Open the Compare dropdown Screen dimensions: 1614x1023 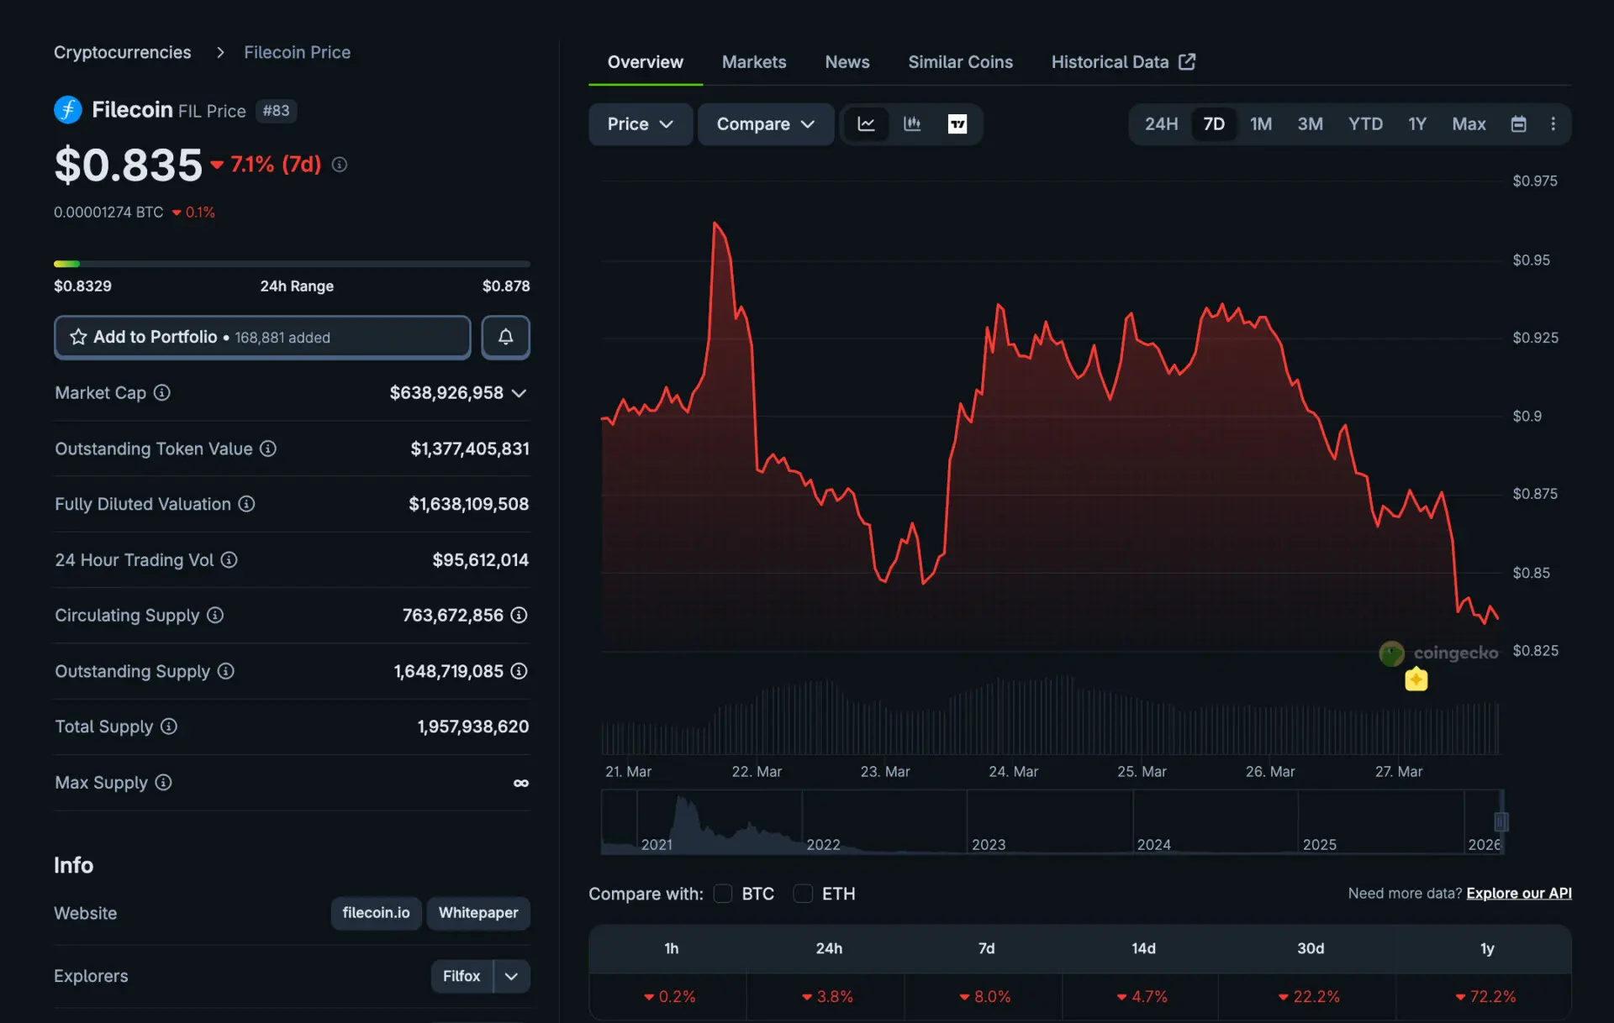coord(765,123)
